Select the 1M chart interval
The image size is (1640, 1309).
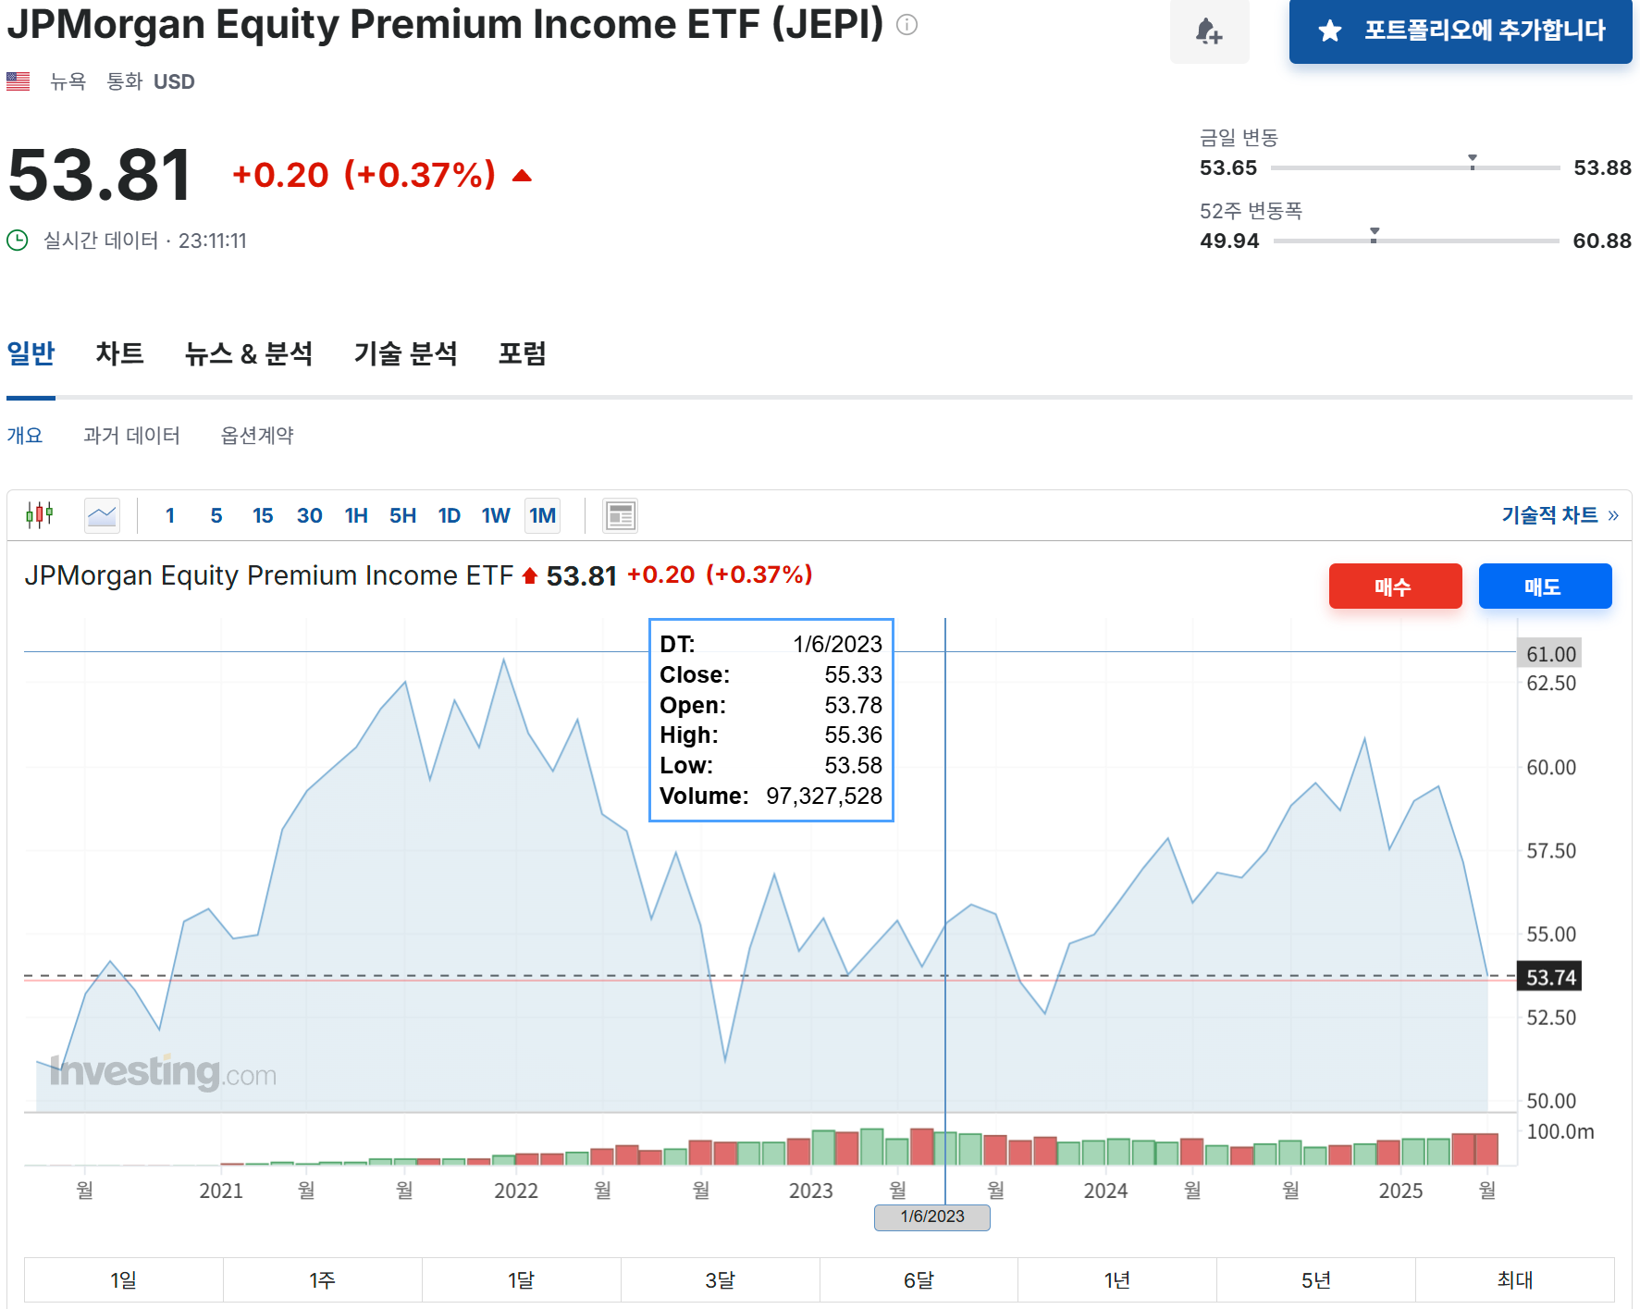pyautogui.click(x=543, y=515)
